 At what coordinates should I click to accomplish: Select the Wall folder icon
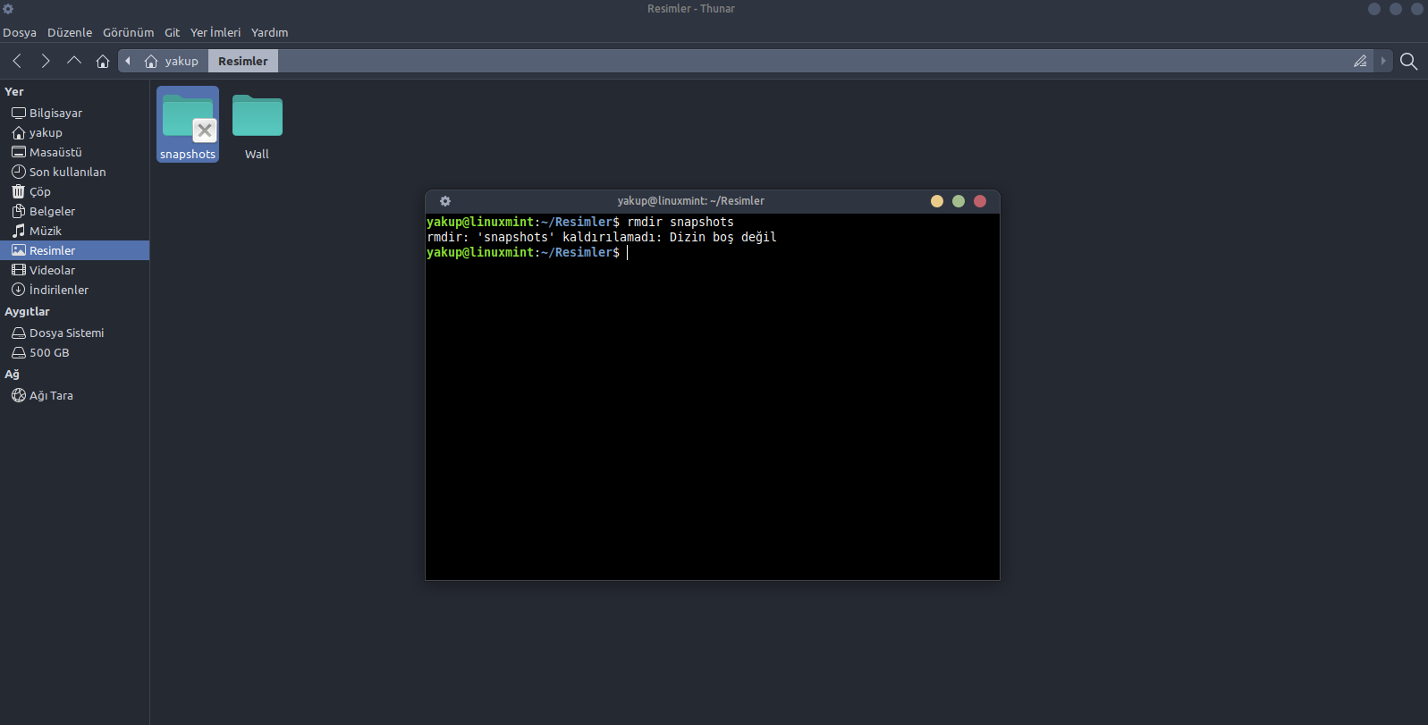pyautogui.click(x=258, y=116)
